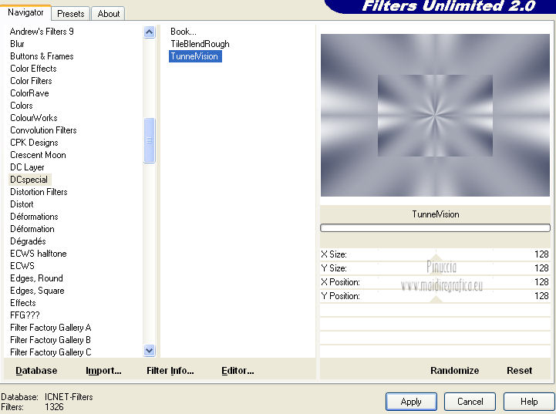Adjust the X Size slider
Image resolution: width=556 pixels, height=414 pixels.
click(x=435, y=254)
